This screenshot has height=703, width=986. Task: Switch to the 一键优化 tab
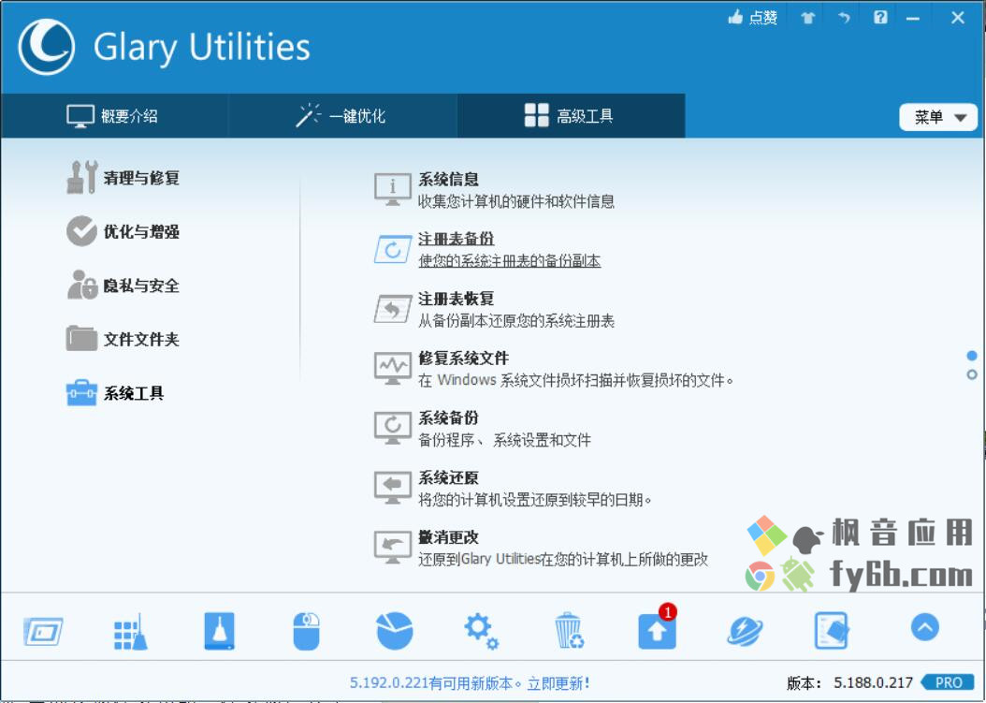342,116
